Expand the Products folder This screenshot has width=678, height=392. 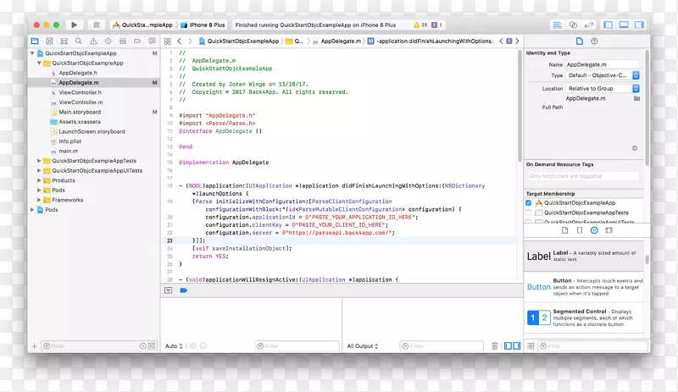pos(39,180)
